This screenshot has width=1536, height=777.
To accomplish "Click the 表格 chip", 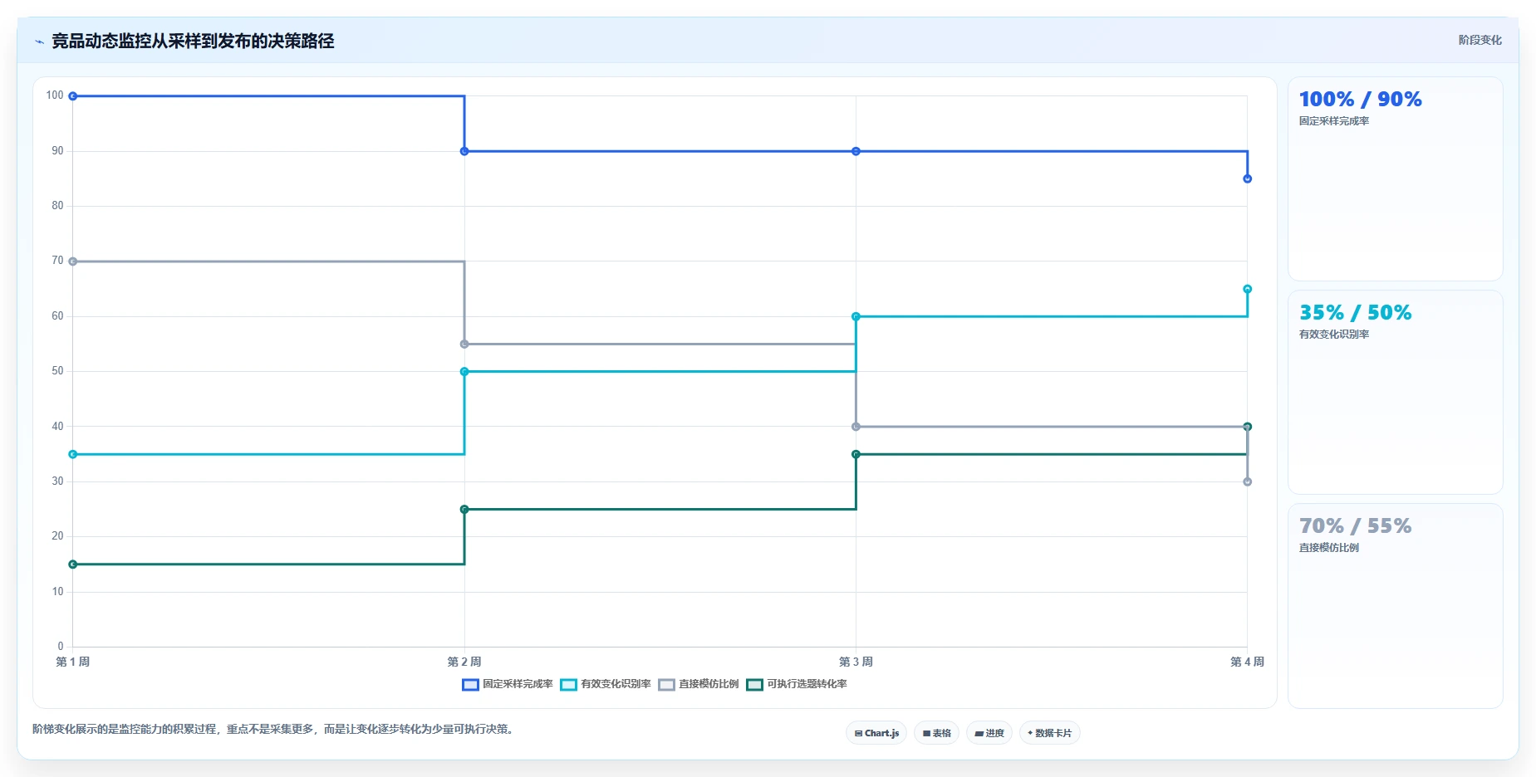I will [x=936, y=733].
